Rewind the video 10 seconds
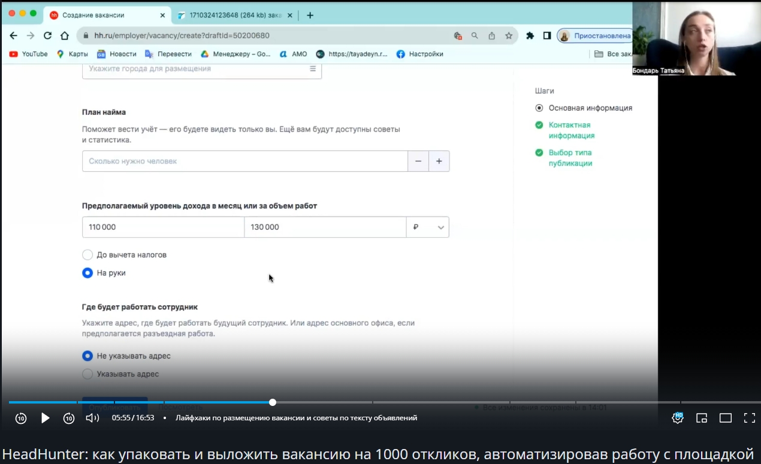 (21, 418)
